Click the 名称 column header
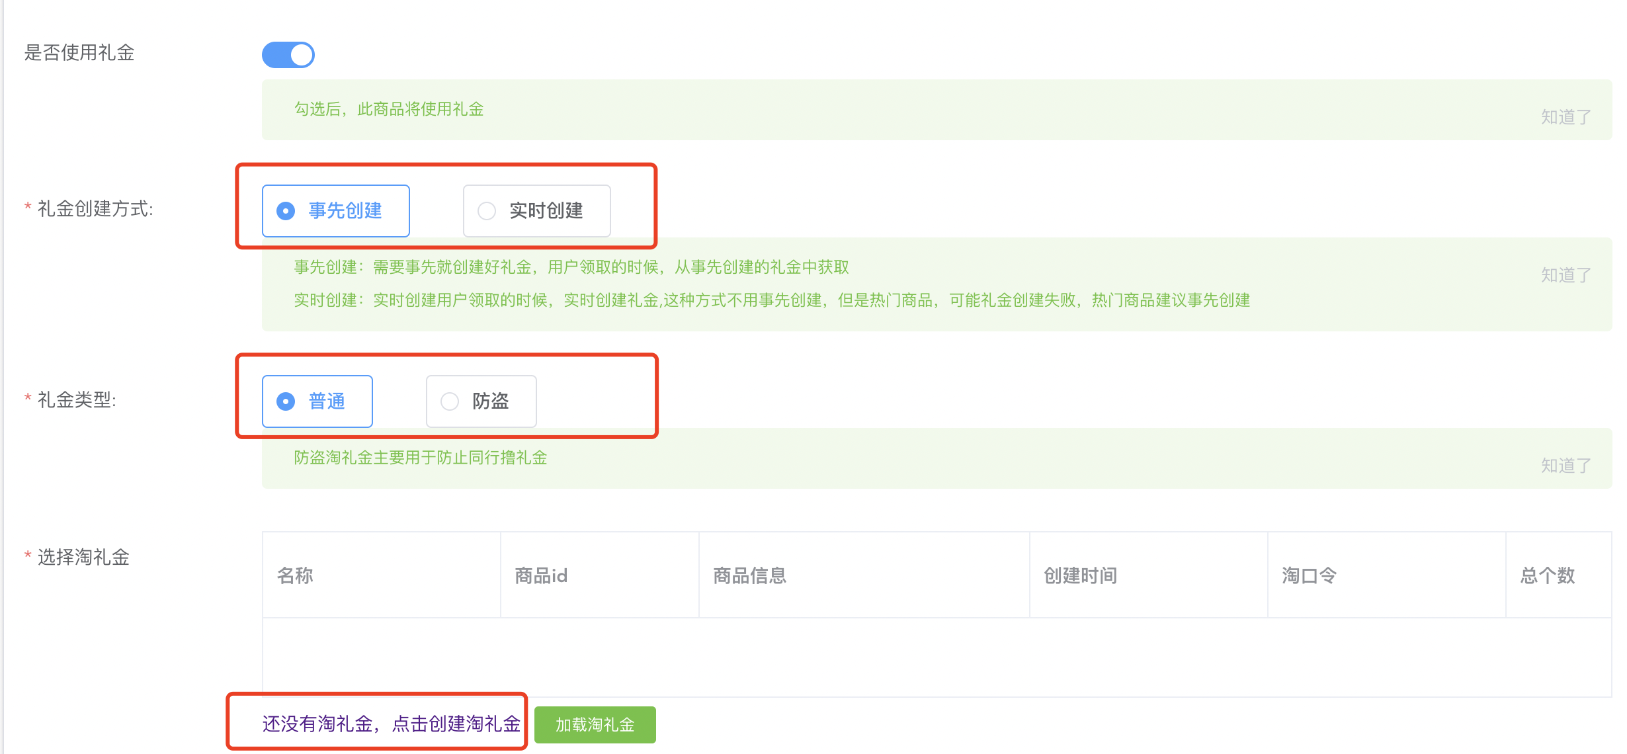 [x=295, y=575]
